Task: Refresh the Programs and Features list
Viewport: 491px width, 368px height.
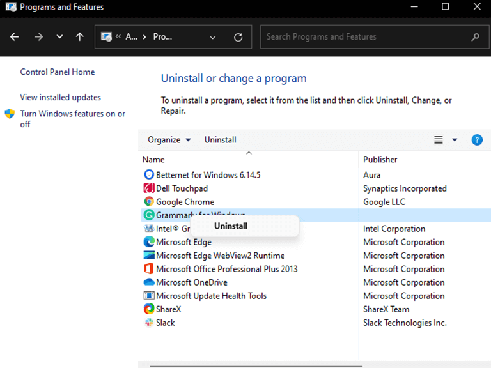Action: click(238, 37)
